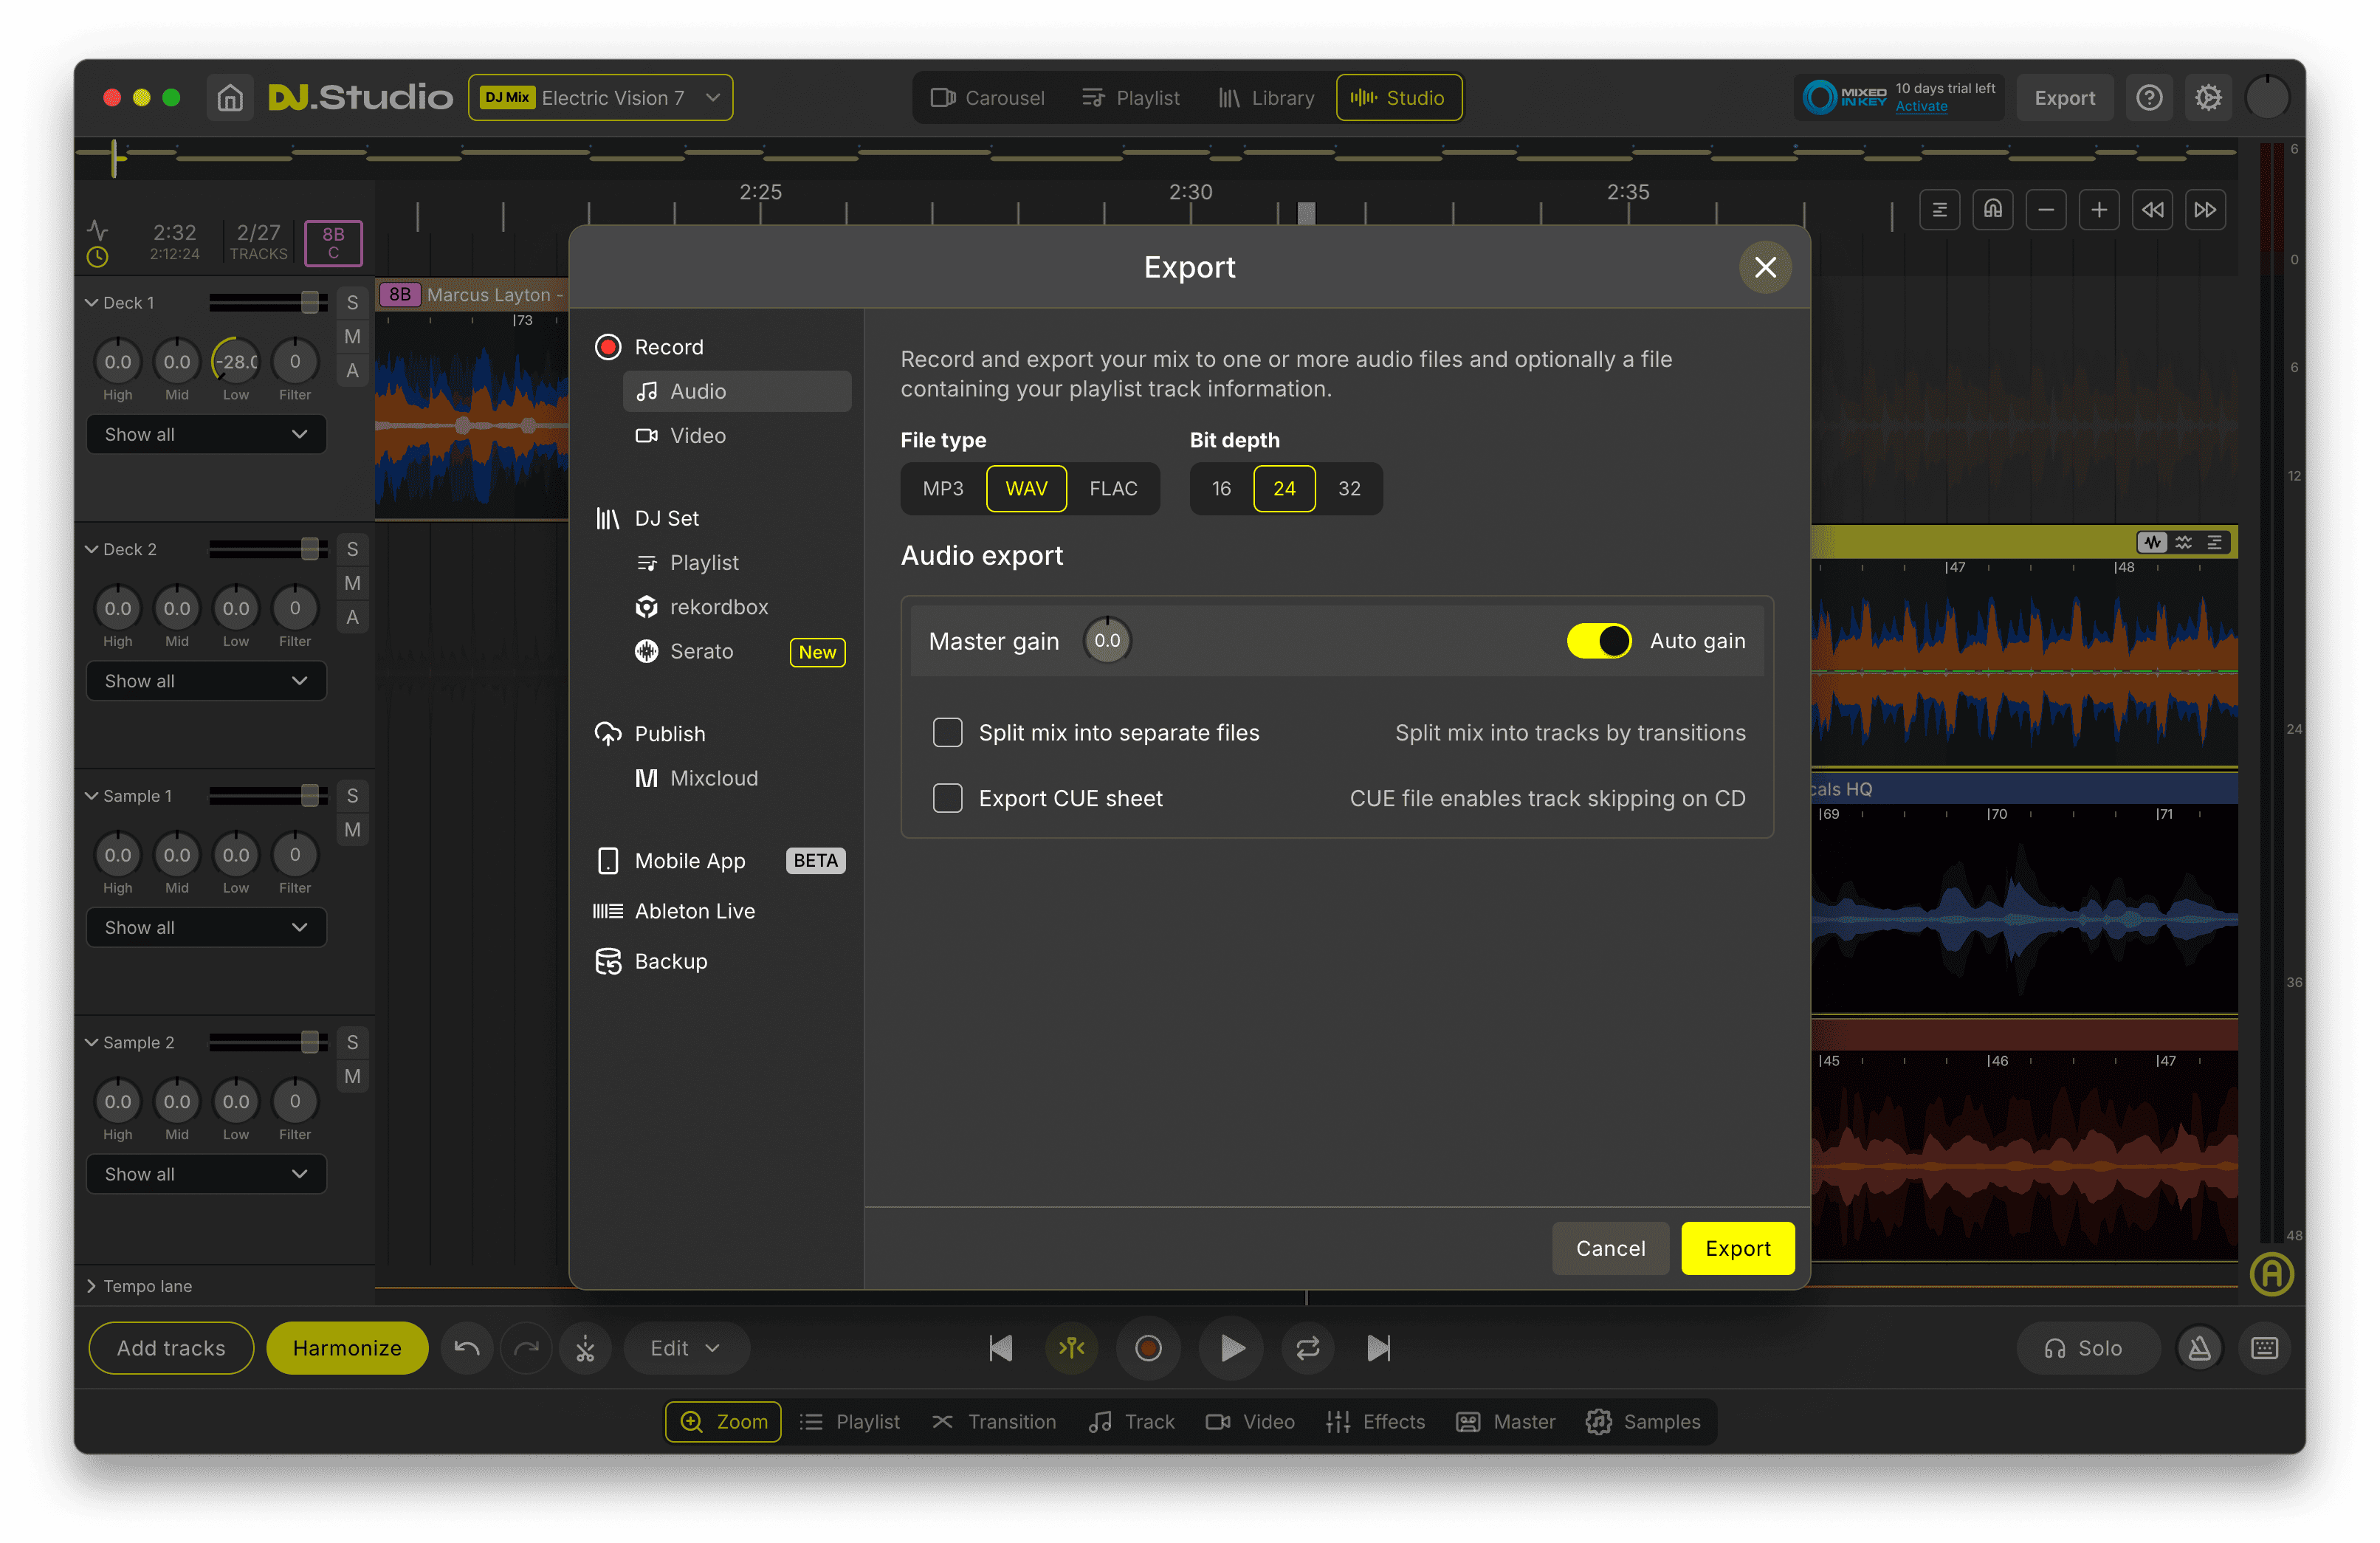Click the yellow Export button in dialog
The height and width of the screenshot is (1543, 2380).
coord(1737,1248)
